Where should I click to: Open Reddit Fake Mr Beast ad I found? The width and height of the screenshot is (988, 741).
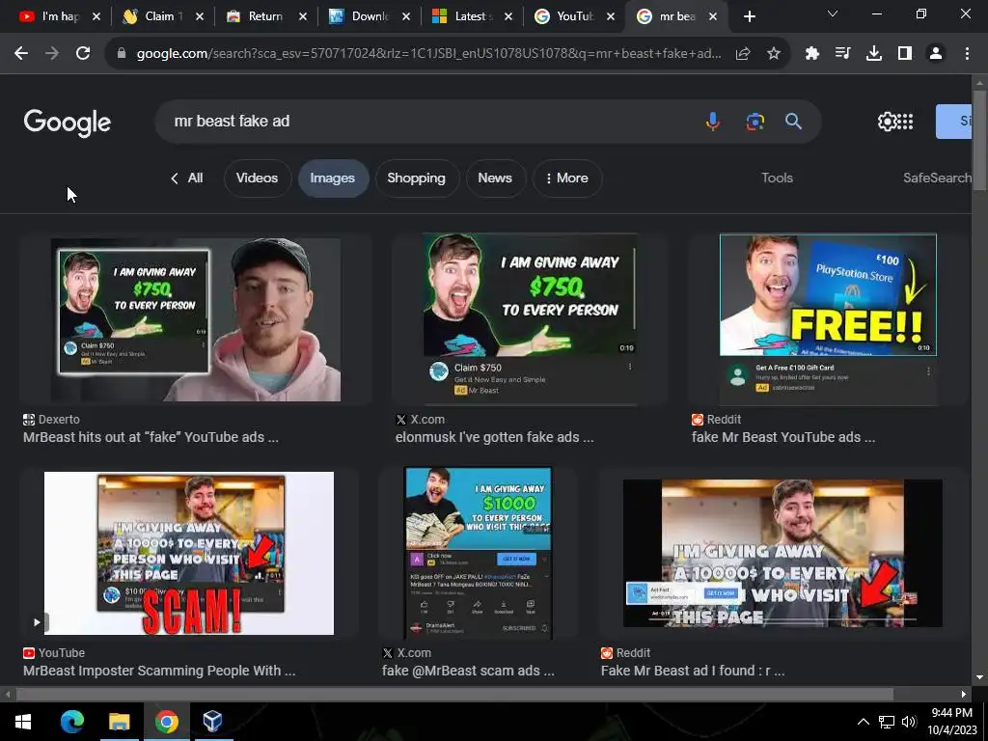click(x=693, y=672)
